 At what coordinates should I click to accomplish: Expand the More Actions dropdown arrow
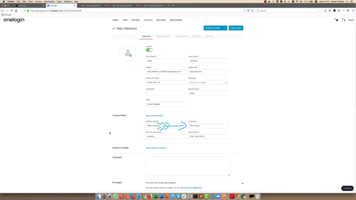click(x=225, y=28)
